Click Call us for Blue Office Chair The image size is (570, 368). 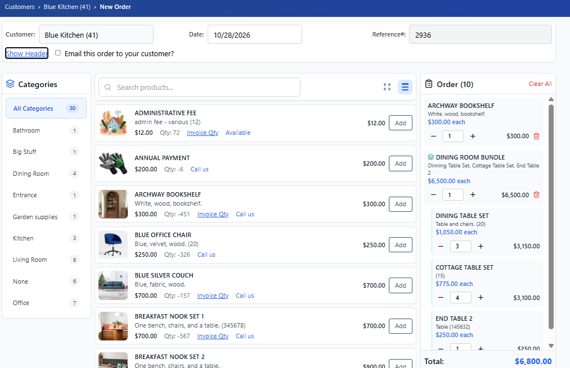[x=206, y=255]
